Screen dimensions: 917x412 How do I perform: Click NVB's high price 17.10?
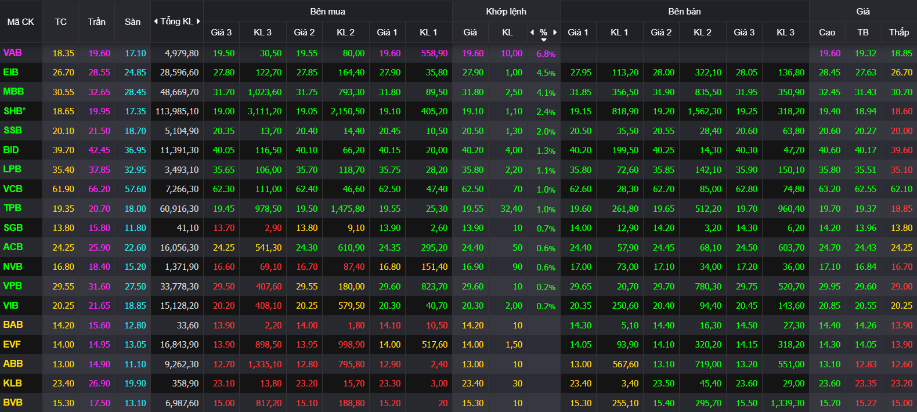coord(829,267)
